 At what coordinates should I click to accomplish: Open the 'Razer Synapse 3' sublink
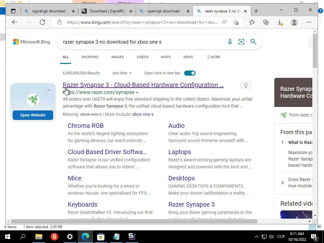coord(191,204)
